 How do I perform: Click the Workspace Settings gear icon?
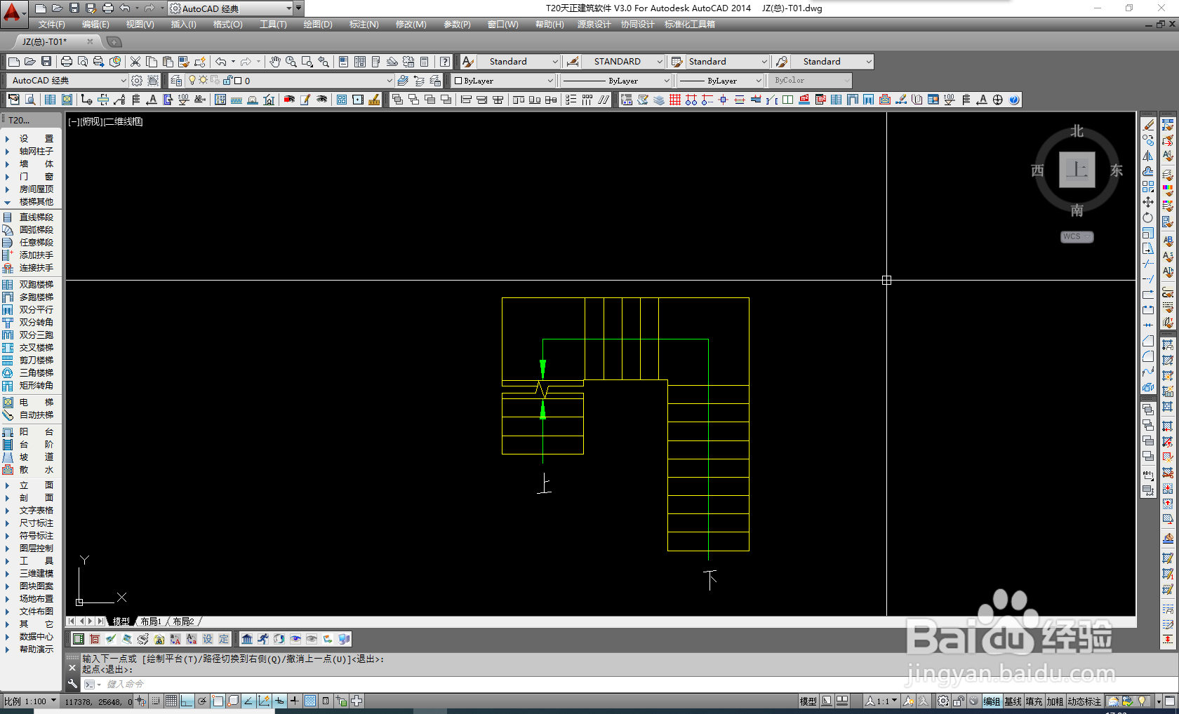click(137, 81)
